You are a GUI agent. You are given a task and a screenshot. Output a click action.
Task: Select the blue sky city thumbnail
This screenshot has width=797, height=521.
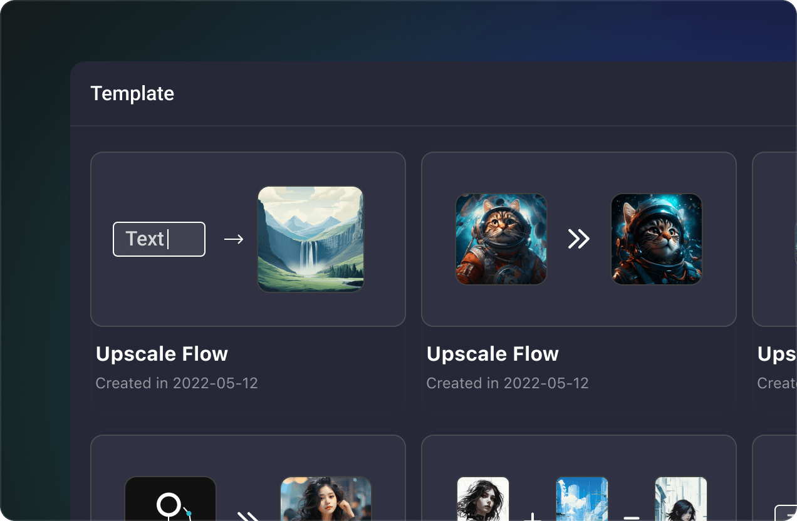pyautogui.click(x=582, y=498)
